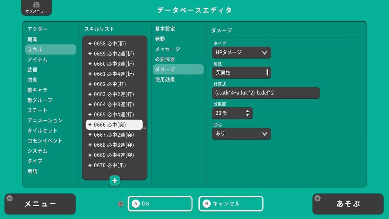The height and width of the screenshot is (219, 389).
Task: Confirm with the A OK button
Action: click(160, 204)
